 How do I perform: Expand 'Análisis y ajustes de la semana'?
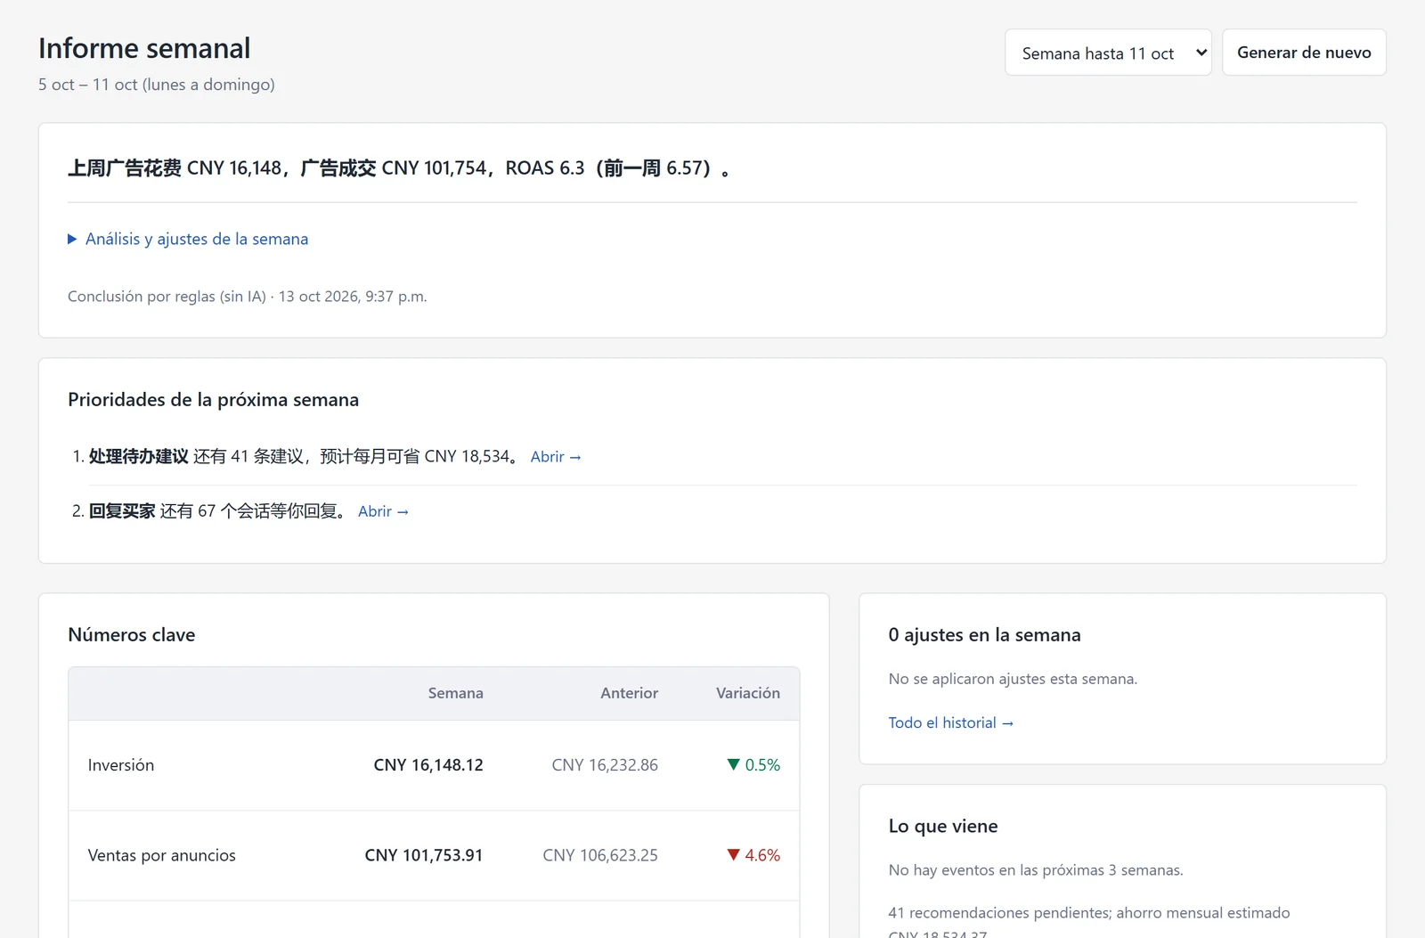tap(188, 239)
